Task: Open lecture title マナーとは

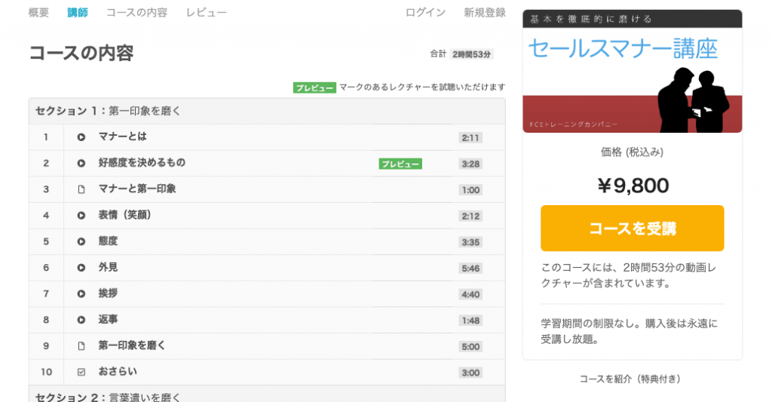Action: pyautogui.click(x=123, y=137)
